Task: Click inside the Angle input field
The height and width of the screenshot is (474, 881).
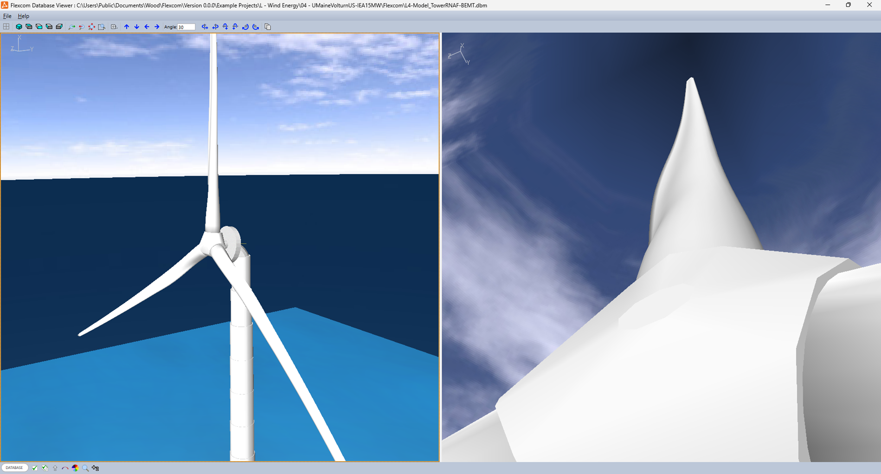Action: pos(186,27)
